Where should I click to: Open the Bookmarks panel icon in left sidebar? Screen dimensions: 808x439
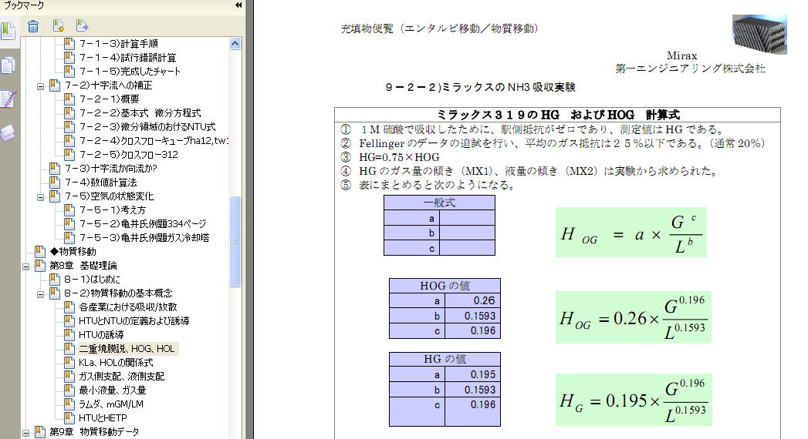[x=8, y=32]
